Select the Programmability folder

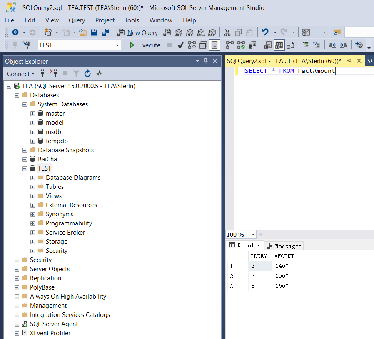pos(69,223)
